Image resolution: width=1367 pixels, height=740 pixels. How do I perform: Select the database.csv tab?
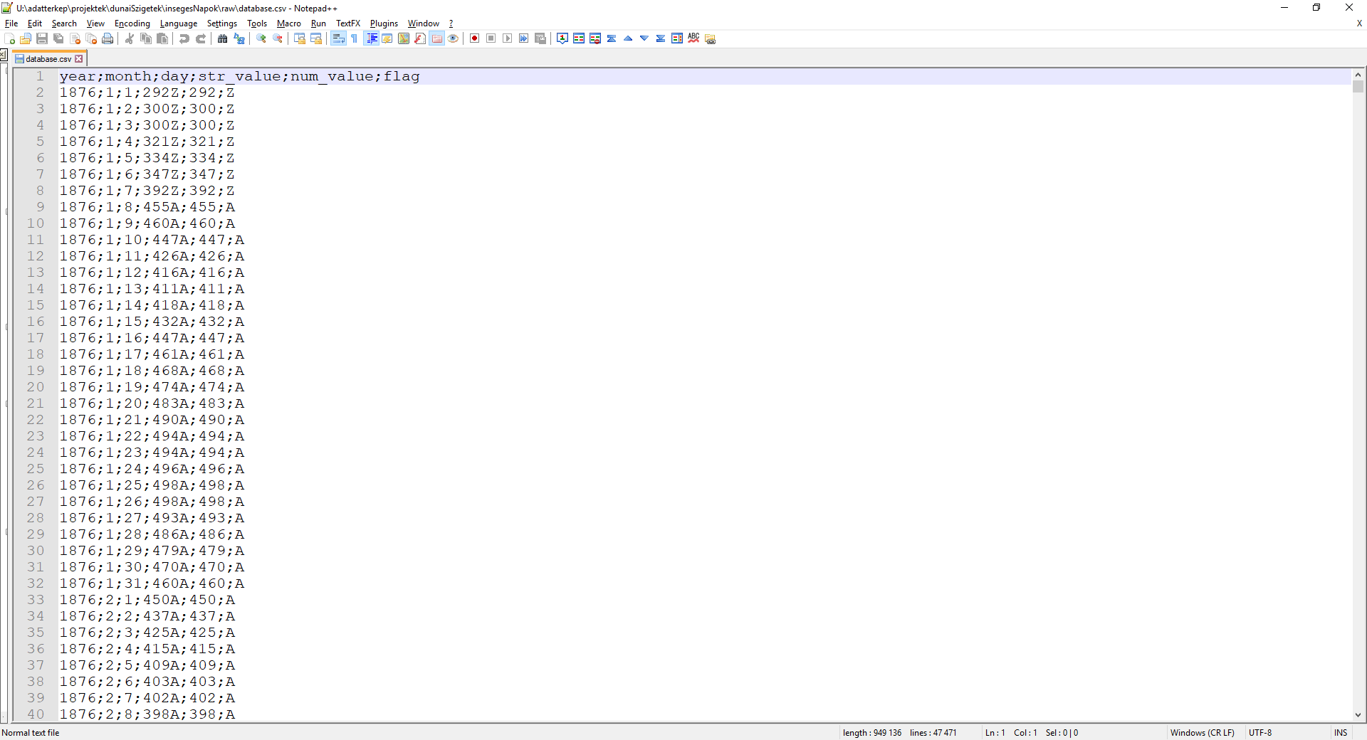48,59
